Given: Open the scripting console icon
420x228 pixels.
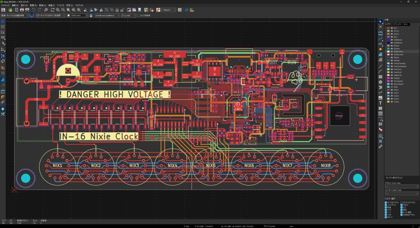Looking at the screenshot, I should (x=180, y=10).
